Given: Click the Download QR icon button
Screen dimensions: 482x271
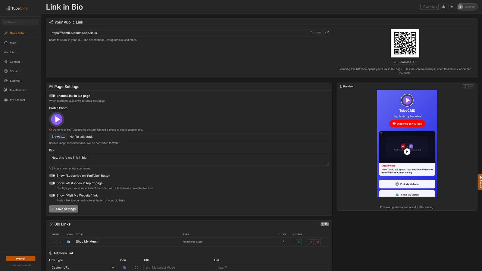Looking at the screenshot, I should (405, 62).
